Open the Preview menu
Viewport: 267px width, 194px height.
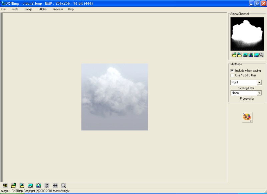57,9
